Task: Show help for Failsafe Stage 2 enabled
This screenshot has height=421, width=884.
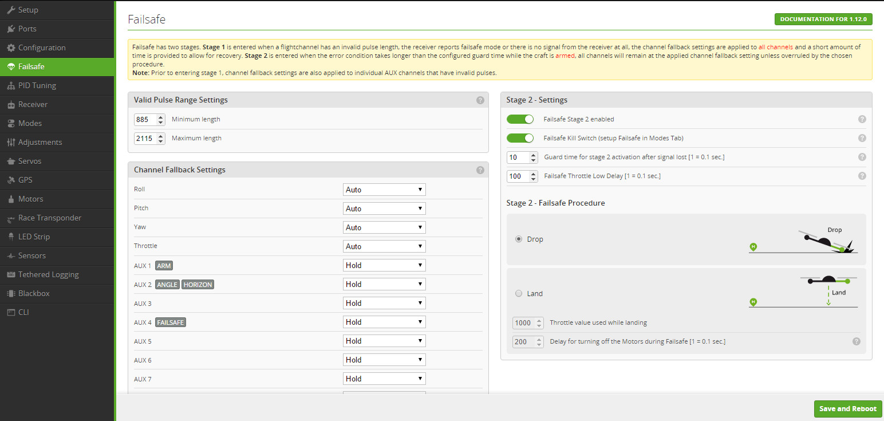Action: point(862,119)
